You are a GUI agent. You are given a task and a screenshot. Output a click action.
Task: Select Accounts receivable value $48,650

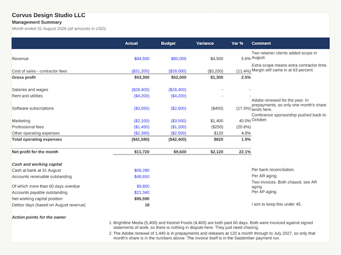click(142, 176)
